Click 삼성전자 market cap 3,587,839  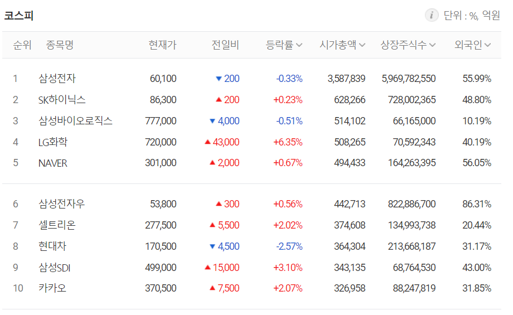click(346, 79)
